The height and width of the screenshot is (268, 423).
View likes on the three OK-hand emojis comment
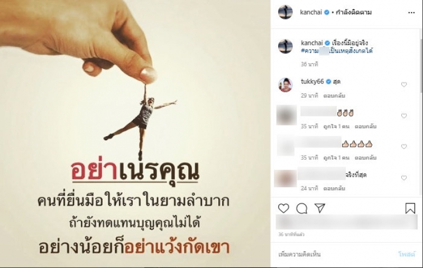tap(336, 126)
